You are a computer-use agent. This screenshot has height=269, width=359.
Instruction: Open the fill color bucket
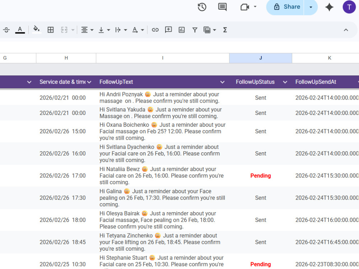tap(37, 30)
